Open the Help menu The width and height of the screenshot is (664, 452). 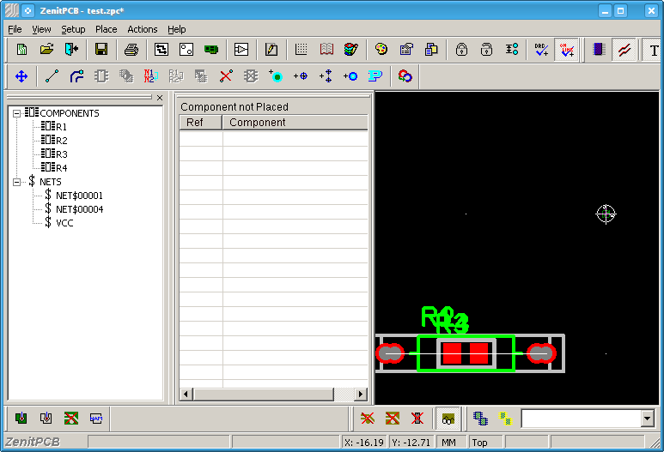click(177, 29)
